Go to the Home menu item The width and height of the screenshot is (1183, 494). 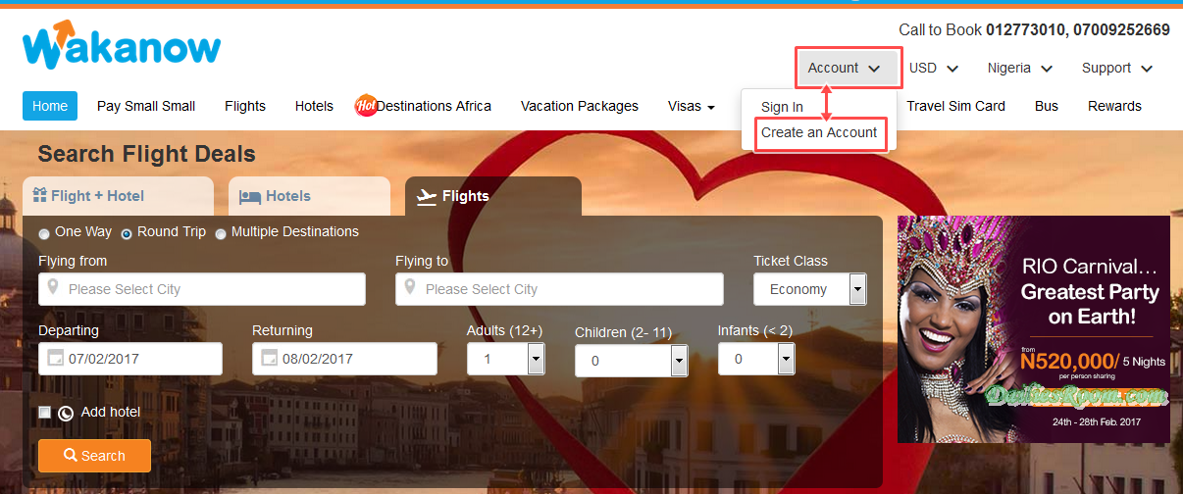pyautogui.click(x=50, y=106)
